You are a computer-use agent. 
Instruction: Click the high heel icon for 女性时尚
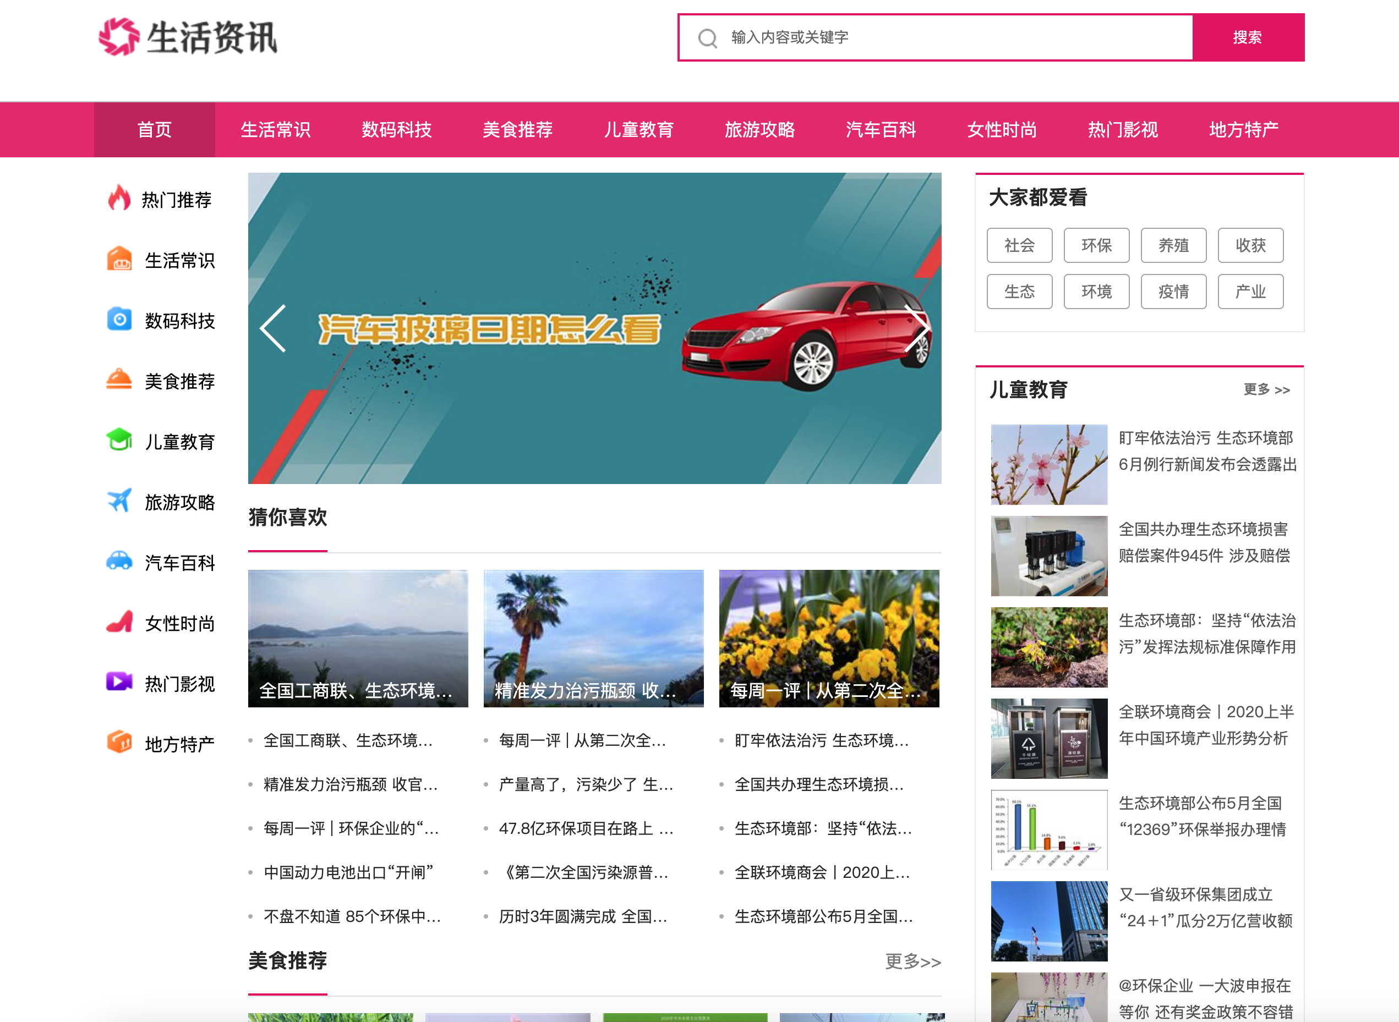[119, 621]
